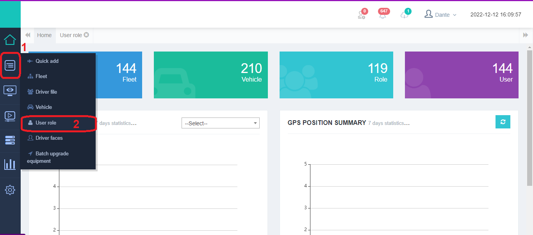Screen dimensions: 533x235
Task: Click the user alert icon with 0 badge
Action: click(x=361, y=15)
